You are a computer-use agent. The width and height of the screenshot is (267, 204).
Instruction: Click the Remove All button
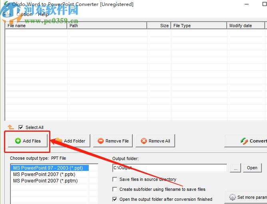[x=155, y=141]
